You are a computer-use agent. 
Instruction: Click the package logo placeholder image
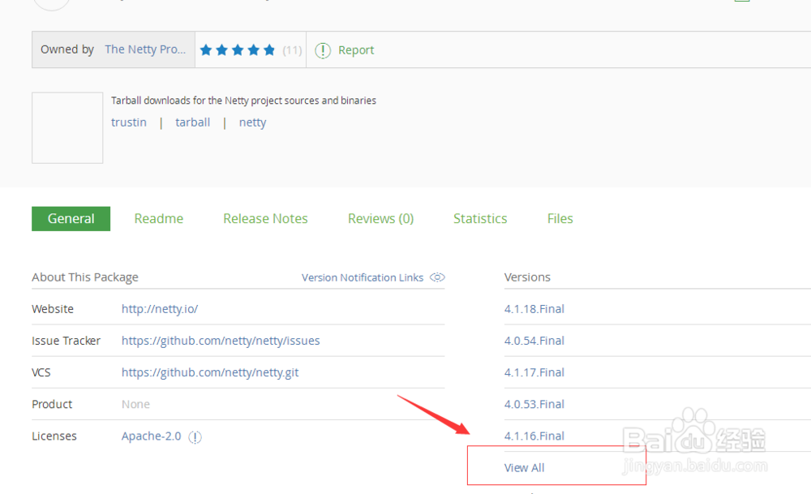67,128
